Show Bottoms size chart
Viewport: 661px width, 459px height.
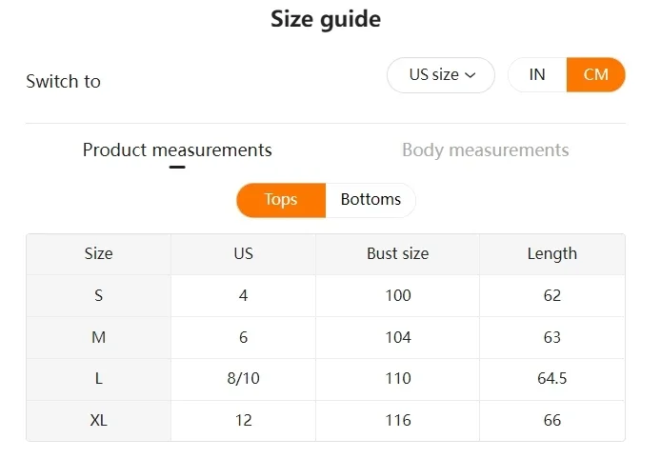[371, 200]
